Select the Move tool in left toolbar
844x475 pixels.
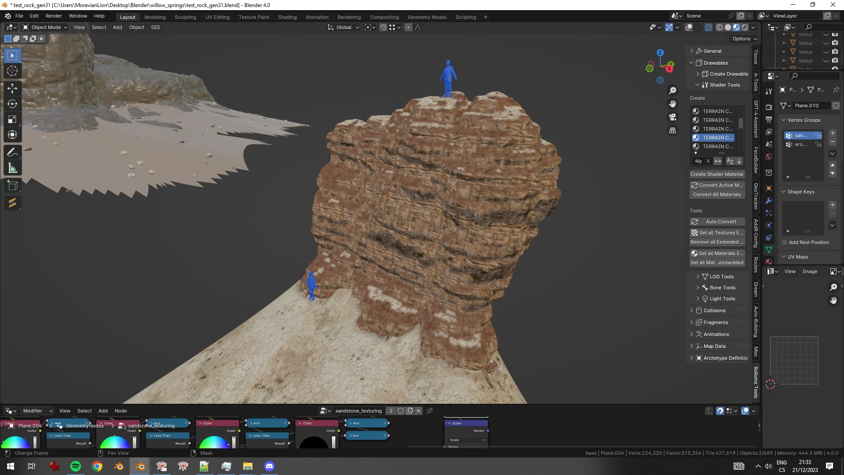12,88
